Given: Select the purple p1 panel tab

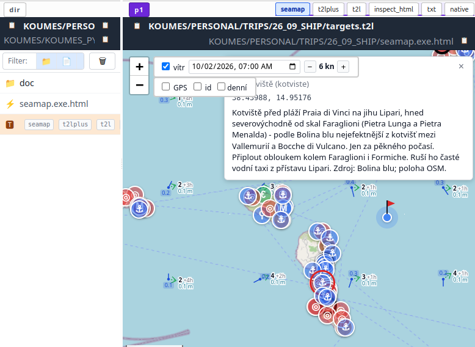Looking at the screenshot, I should click(139, 10).
